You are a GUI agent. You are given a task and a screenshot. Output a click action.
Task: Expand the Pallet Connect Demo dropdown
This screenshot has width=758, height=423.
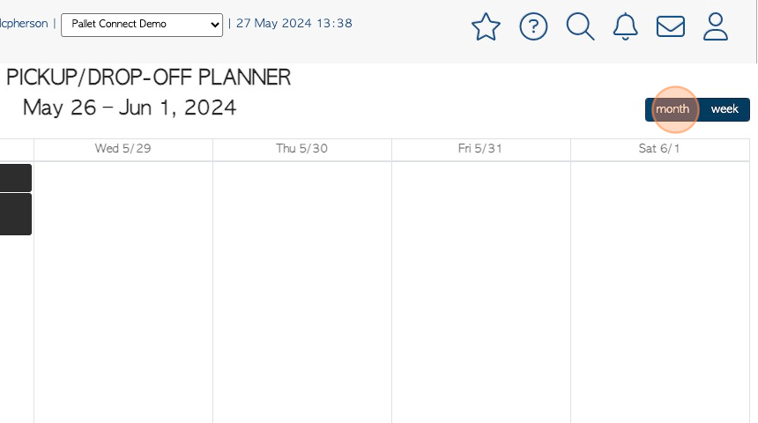[x=142, y=25]
